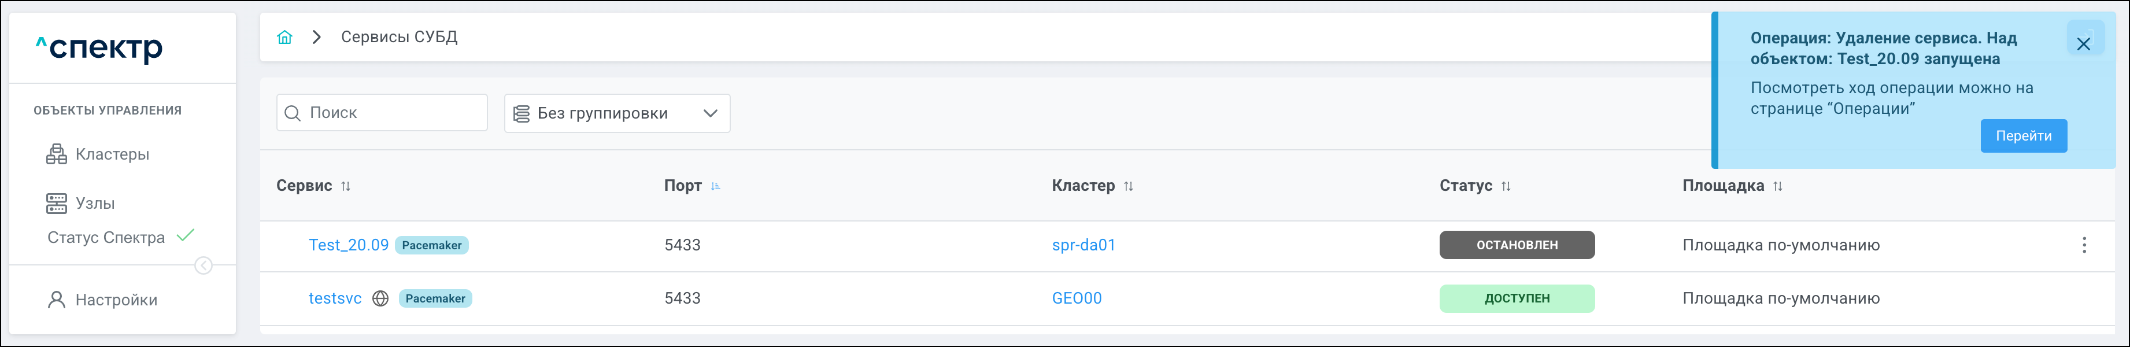The height and width of the screenshot is (347, 2130).
Task: Sort by Кластер column
Action: coord(1129,186)
